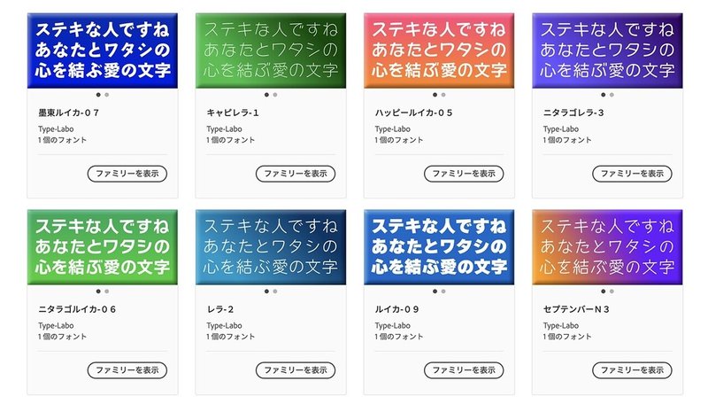Show the ルイカ-09 font family
The height and width of the screenshot is (404, 708).
click(464, 370)
